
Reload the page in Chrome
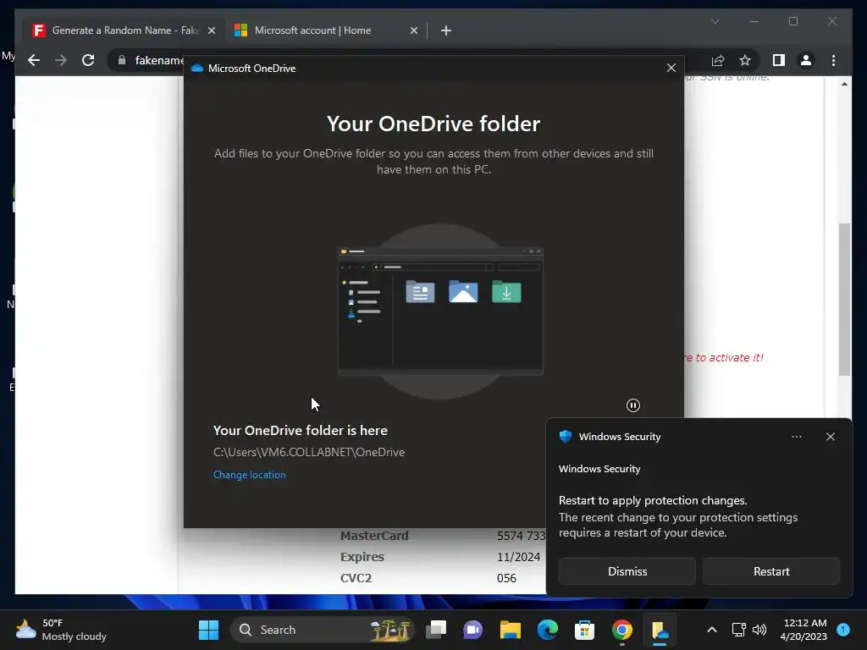[88, 60]
